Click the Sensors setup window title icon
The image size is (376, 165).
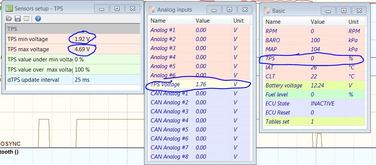click(x=9, y=8)
